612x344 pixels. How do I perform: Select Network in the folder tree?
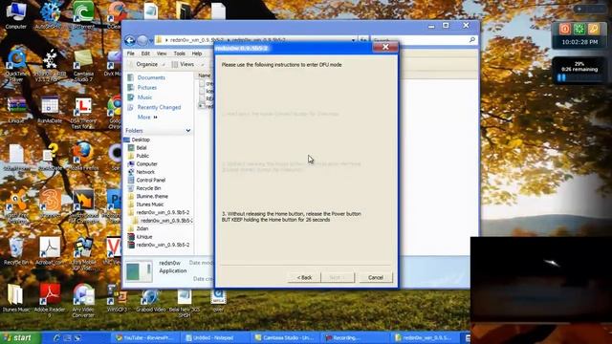coord(145,172)
